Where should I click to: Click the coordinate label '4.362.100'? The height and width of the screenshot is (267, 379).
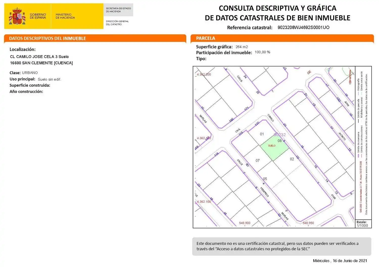(204, 202)
